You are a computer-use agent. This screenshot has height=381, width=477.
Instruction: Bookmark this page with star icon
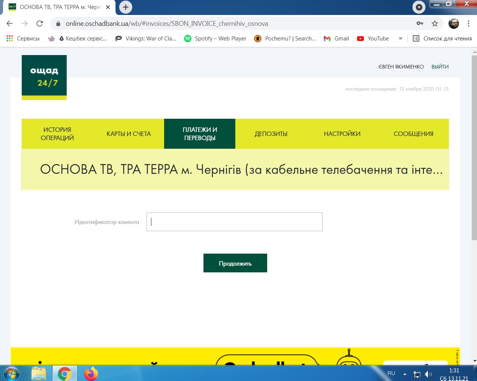point(435,24)
